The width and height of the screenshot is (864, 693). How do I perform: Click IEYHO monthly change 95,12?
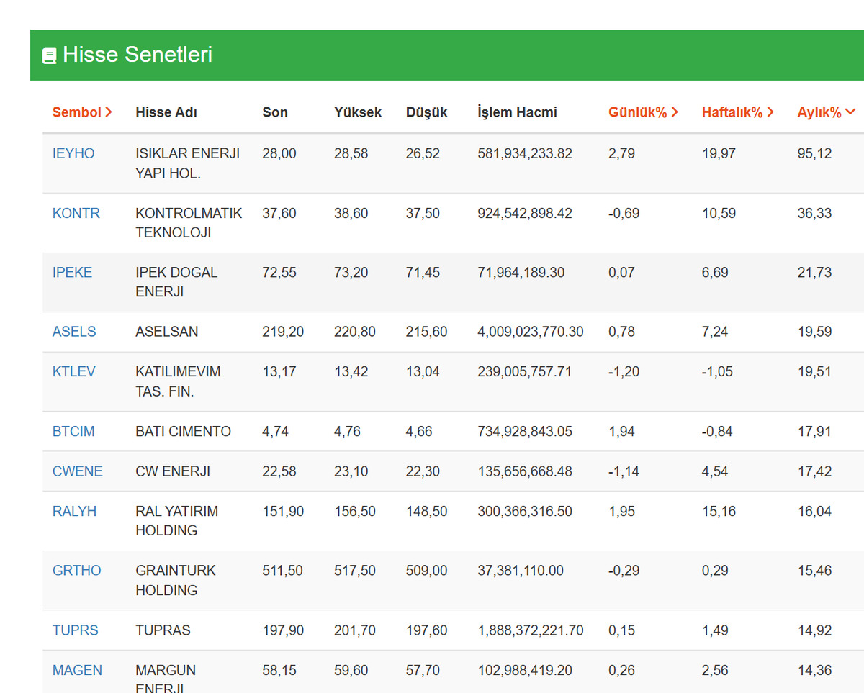814,153
